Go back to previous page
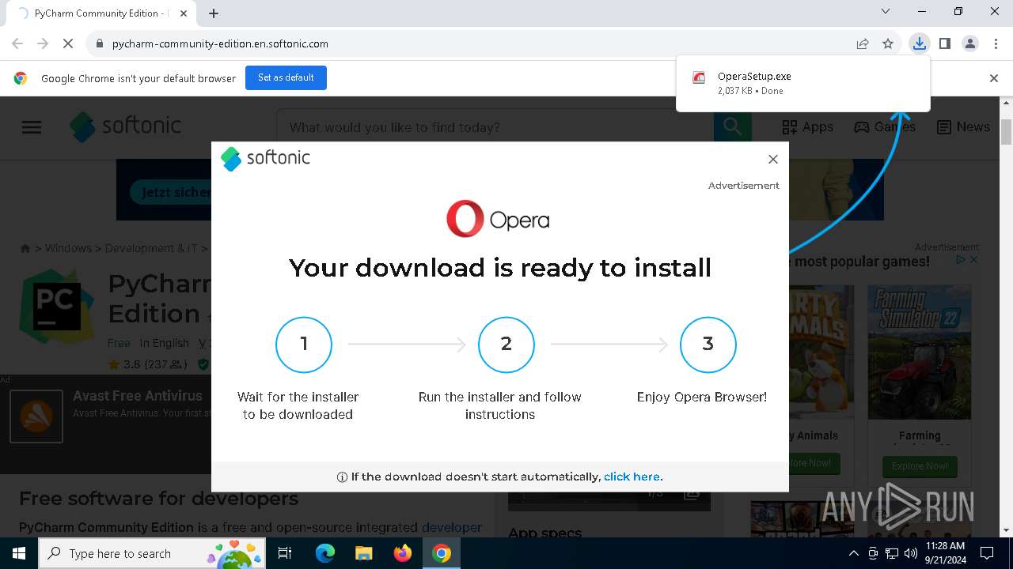Viewport: 1013px width, 569px height. 17,43
